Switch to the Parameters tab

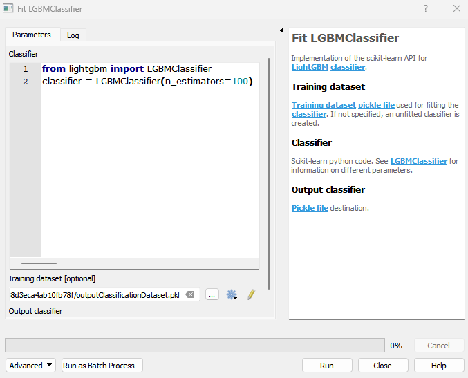point(32,35)
